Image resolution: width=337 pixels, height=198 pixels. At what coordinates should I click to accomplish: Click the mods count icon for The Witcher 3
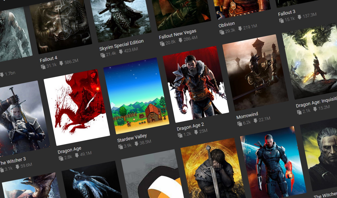tap(2, 168)
